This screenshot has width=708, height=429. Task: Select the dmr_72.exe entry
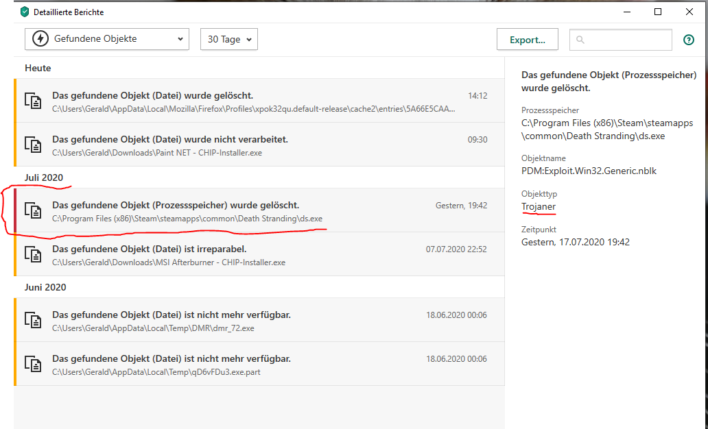259,320
